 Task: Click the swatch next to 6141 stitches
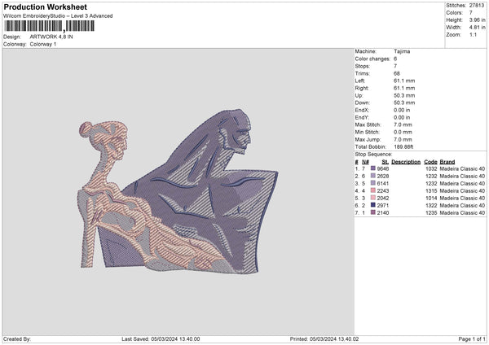pyautogui.click(x=373, y=183)
